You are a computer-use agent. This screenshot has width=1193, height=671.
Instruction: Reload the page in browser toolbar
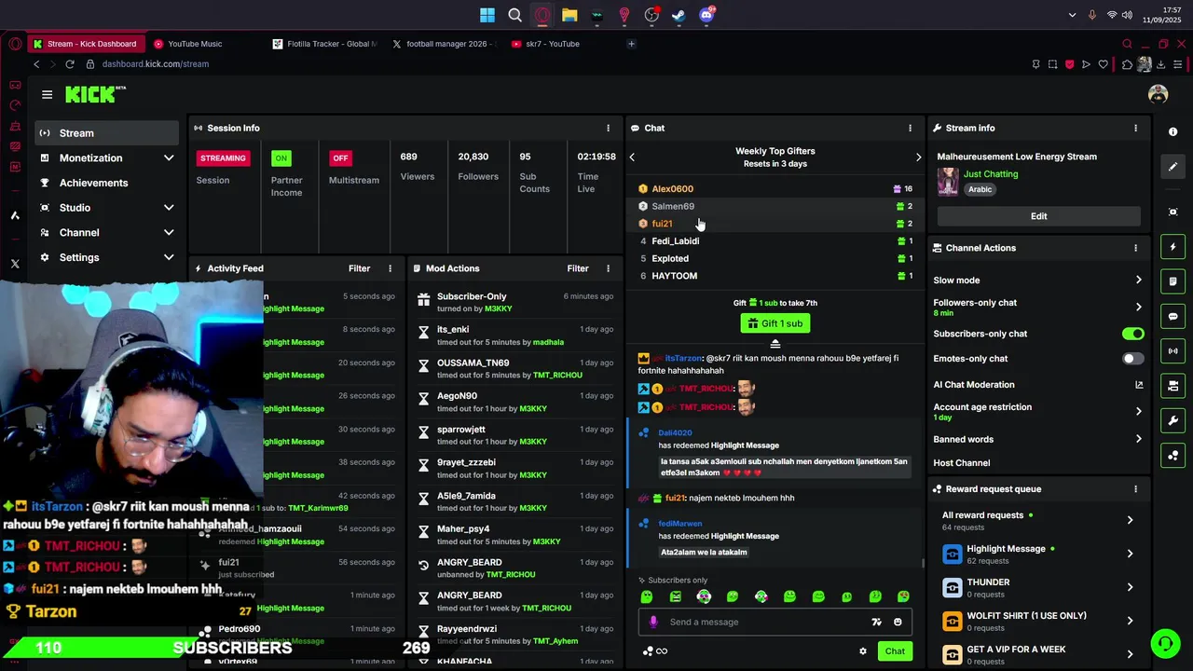click(x=69, y=64)
